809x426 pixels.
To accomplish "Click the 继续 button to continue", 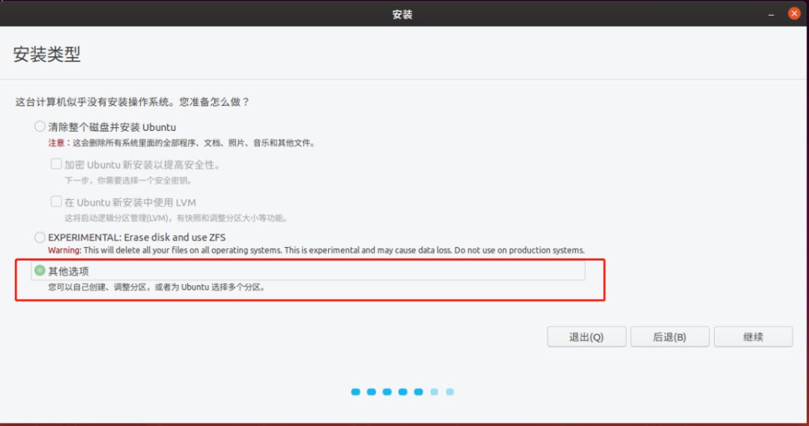I will point(754,337).
